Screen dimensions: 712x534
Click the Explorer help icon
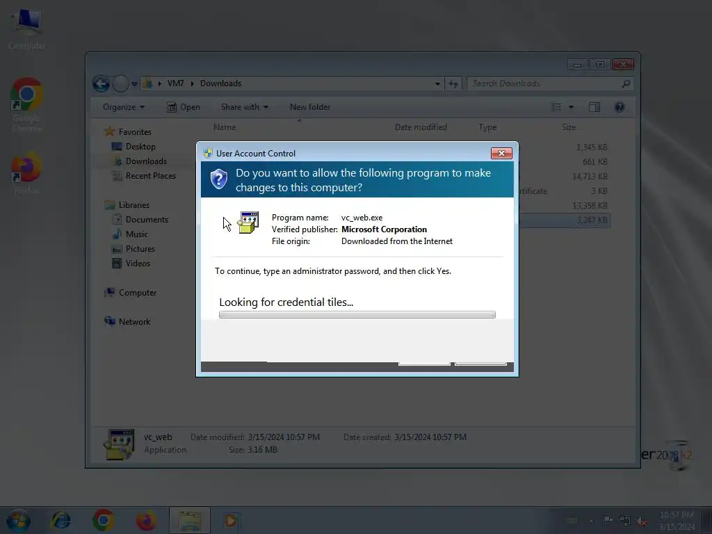pyautogui.click(x=620, y=107)
